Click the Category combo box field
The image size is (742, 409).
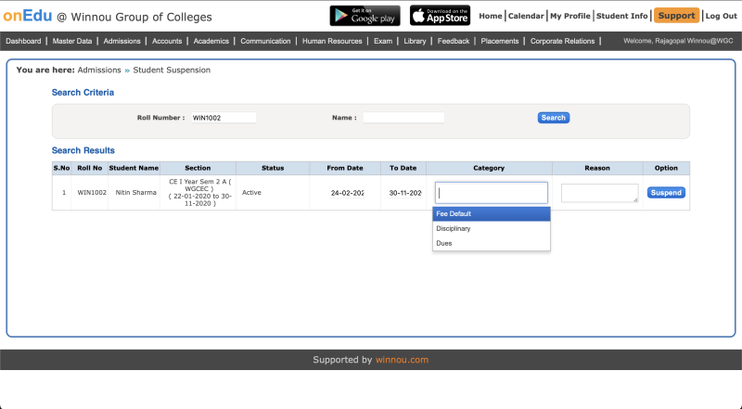point(492,193)
